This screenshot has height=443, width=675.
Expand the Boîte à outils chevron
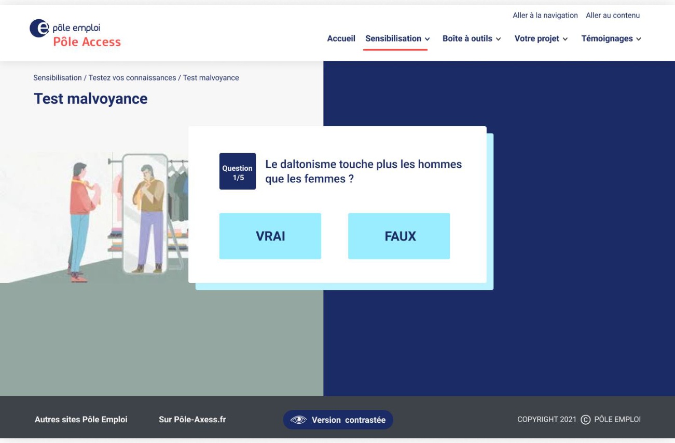498,39
